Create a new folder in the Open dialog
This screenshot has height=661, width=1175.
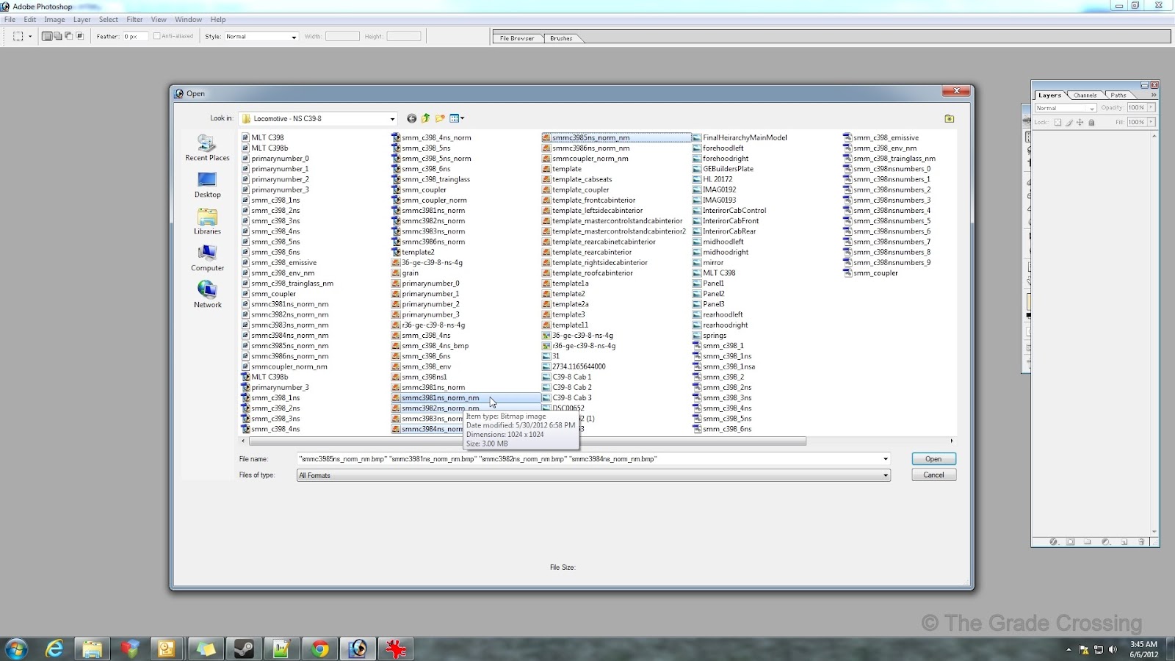click(440, 118)
